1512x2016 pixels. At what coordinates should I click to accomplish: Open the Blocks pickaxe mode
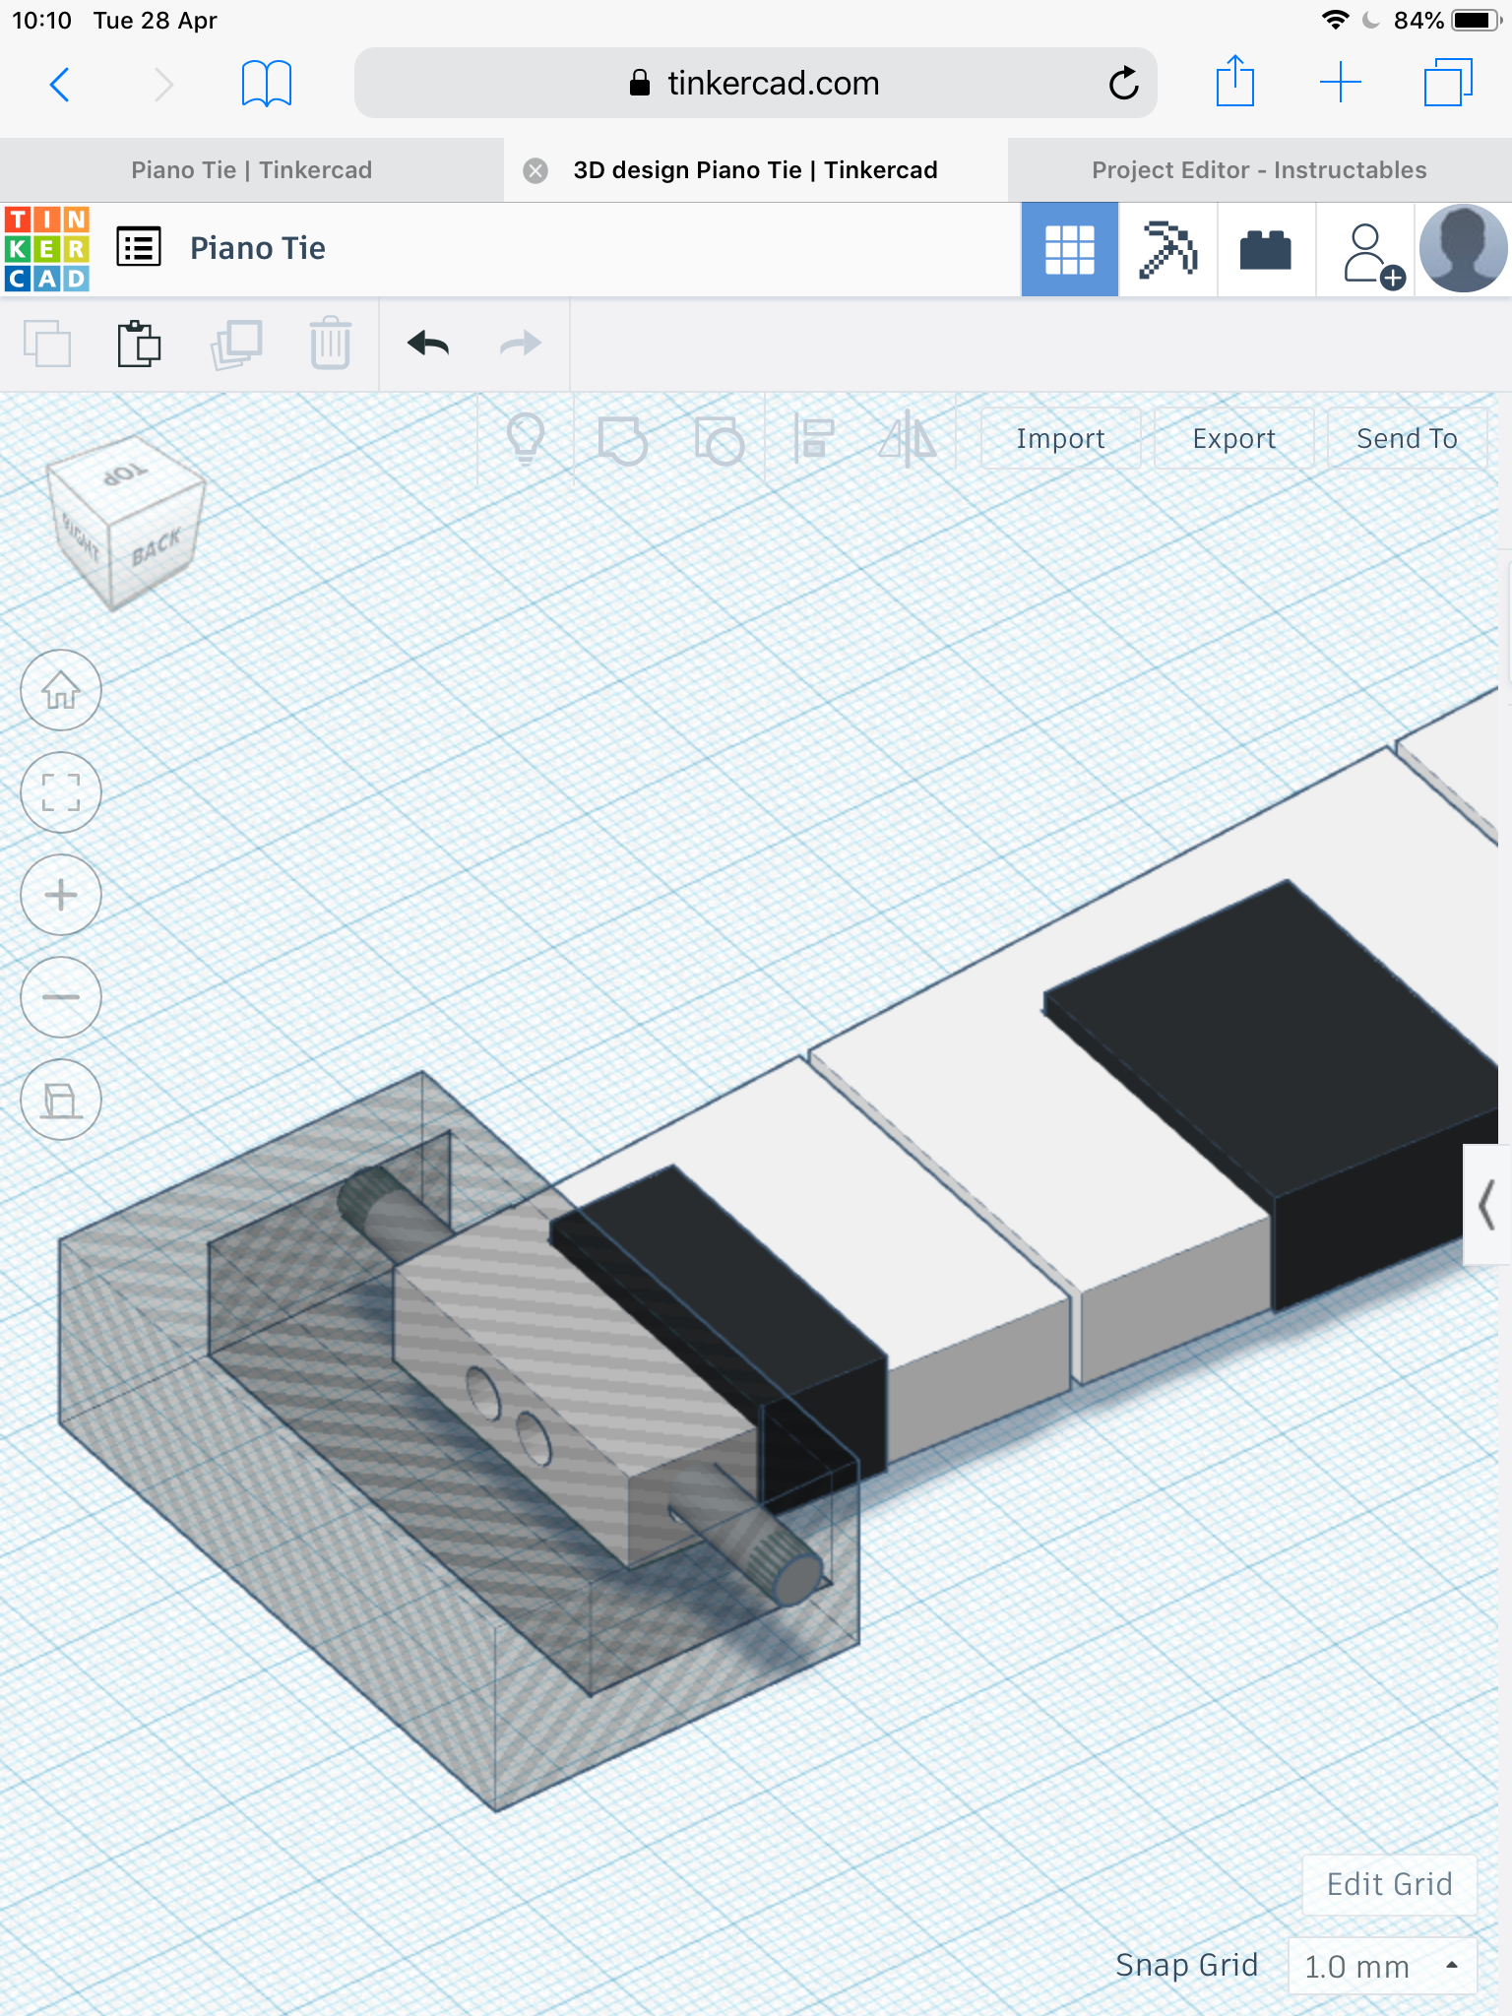pos(1167,249)
